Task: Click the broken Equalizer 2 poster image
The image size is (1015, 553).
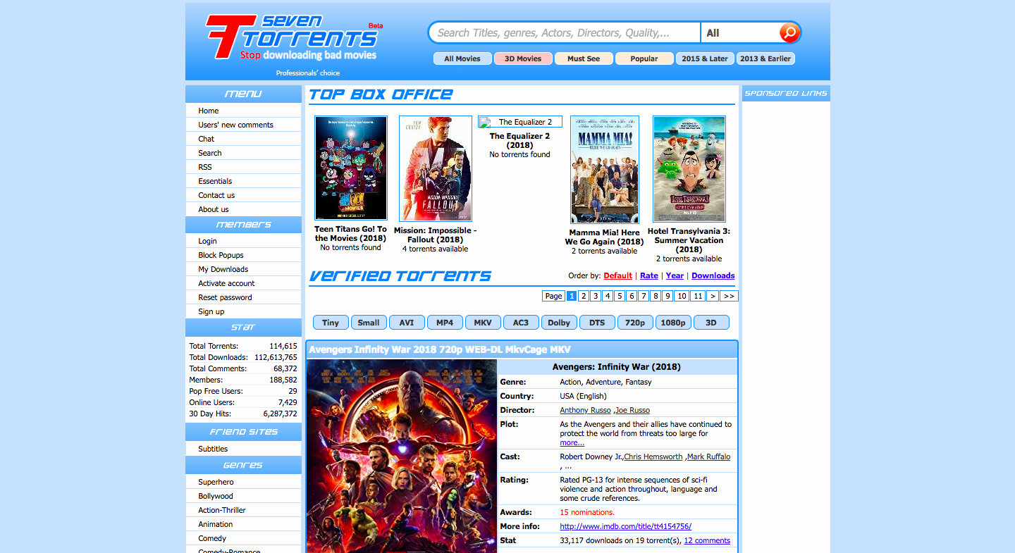Action: [520, 122]
